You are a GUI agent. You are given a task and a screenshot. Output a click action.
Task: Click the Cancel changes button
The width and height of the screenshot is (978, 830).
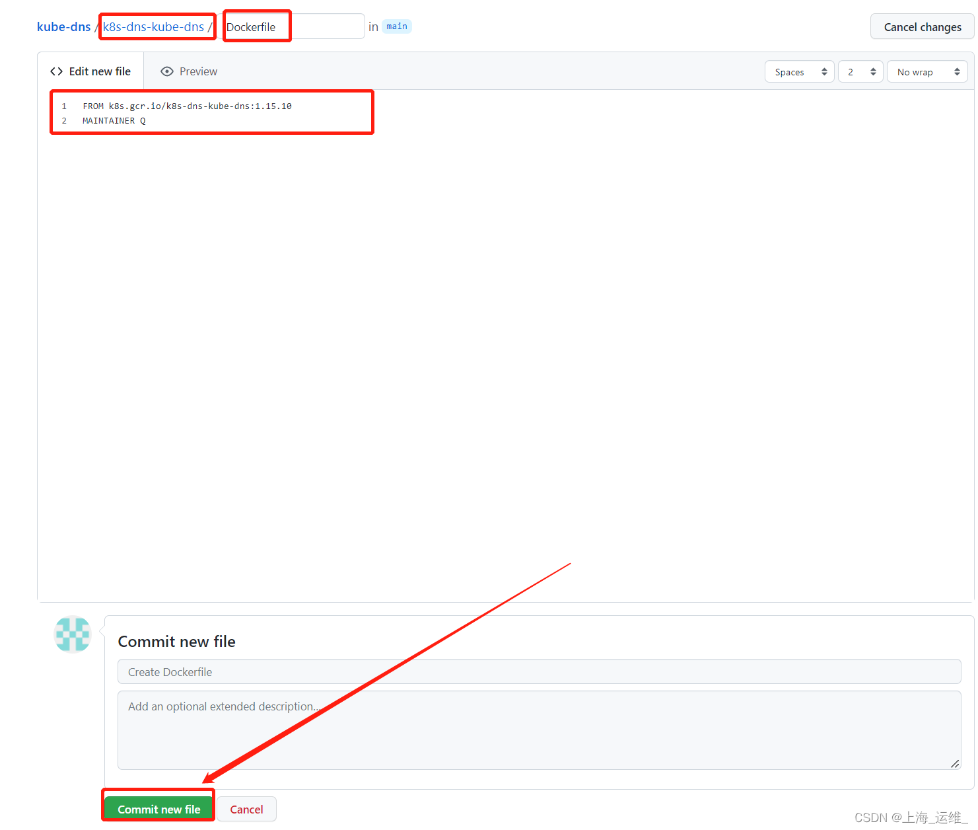click(922, 27)
